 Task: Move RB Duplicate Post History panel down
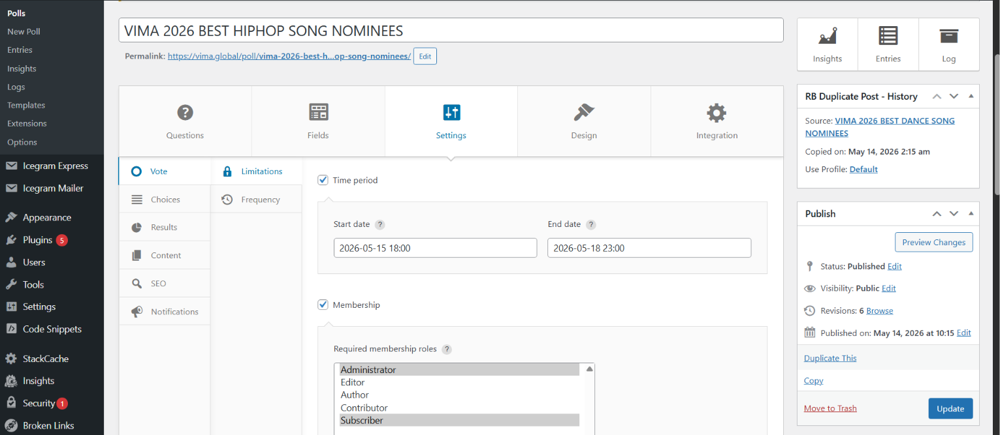click(954, 97)
